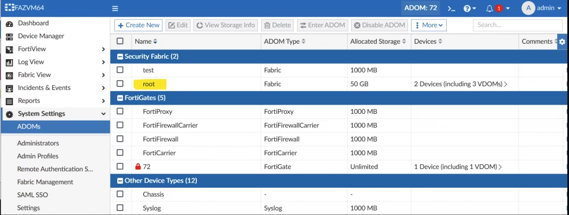
Task: Click the Incidents & Events icon
Action: [x=10, y=88]
